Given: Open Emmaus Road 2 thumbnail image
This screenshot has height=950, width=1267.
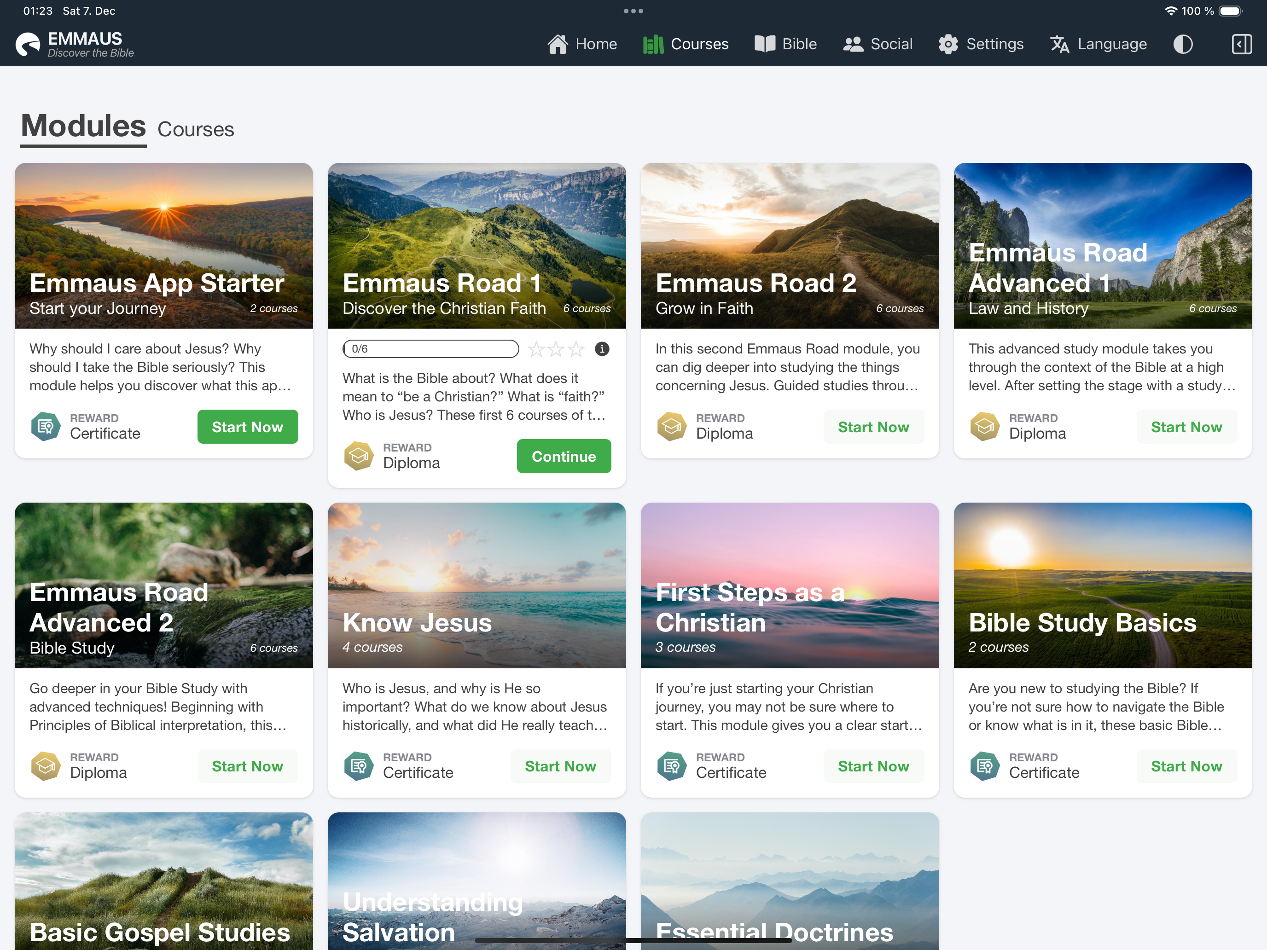Looking at the screenshot, I should pyautogui.click(x=790, y=246).
